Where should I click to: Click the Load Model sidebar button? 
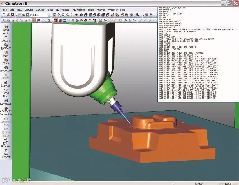6,30
